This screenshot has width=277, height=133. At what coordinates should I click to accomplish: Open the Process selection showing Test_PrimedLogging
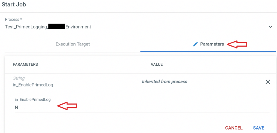point(140,27)
